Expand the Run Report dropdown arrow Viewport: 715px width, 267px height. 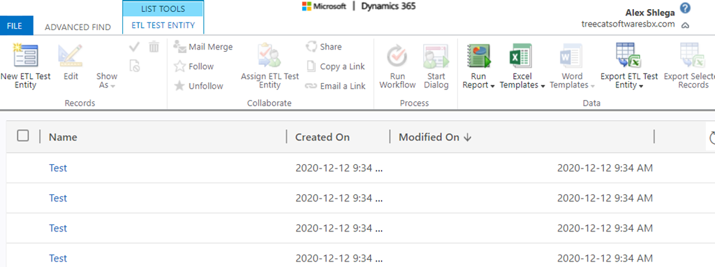pos(492,86)
